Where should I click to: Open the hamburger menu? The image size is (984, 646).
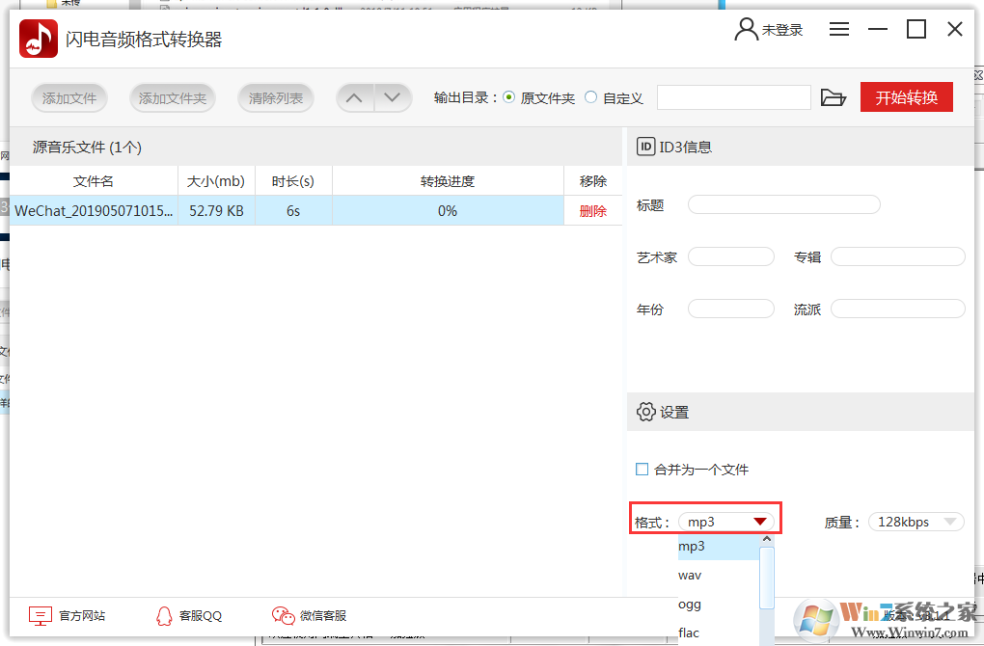click(x=838, y=29)
